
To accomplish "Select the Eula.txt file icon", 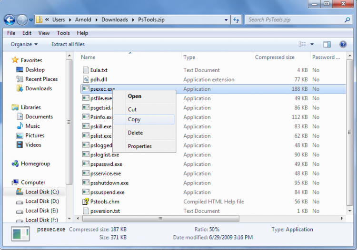I will [x=86, y=70].
